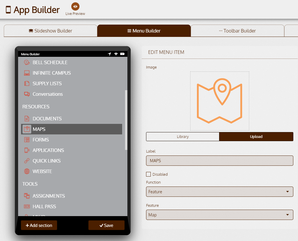The image size is (298, 241).
Task: Select HALL PASS text
Action: 44,206
